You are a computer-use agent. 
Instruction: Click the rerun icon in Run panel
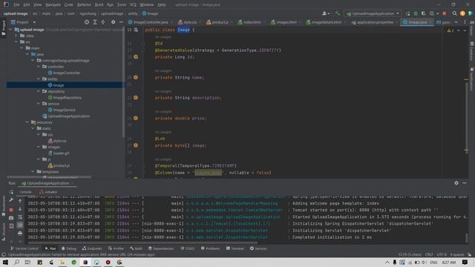click(x=11, y=192)
